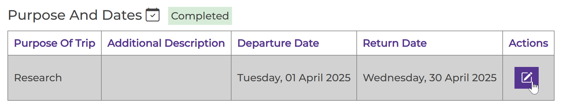Click the Research purpose cell
The image size is (562, 109).
coord(55,78)
